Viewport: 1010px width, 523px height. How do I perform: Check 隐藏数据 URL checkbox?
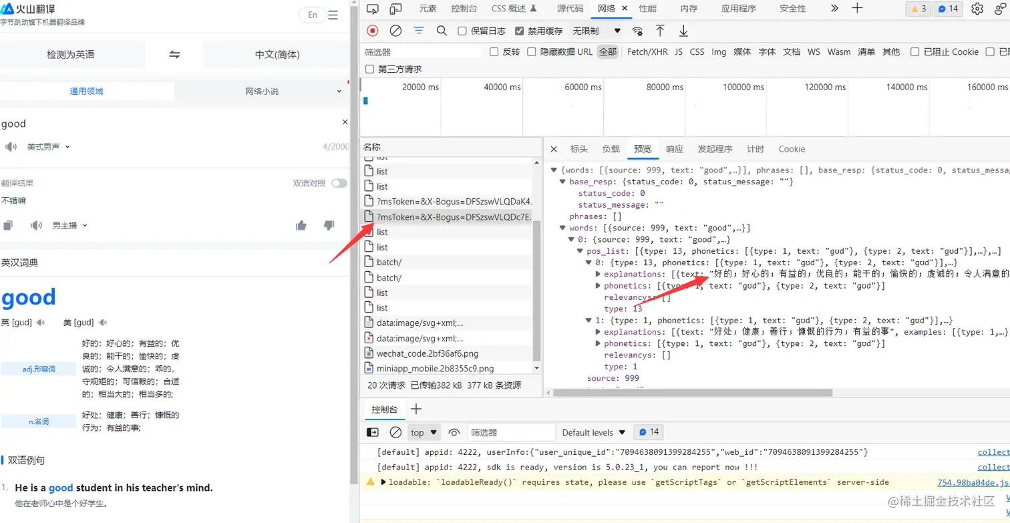coord(532,51)
